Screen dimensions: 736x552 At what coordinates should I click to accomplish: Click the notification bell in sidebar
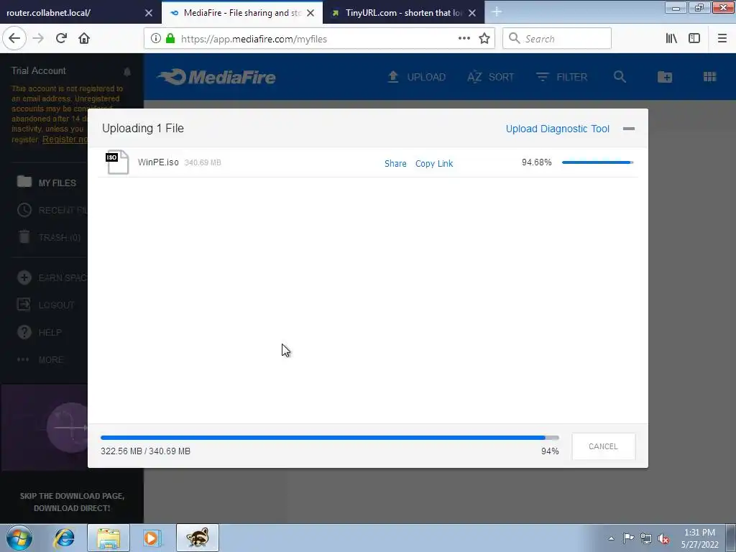tap(127, 71)
